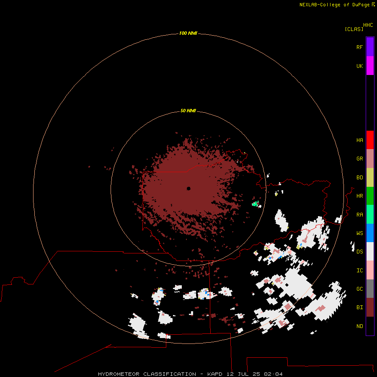Click the radar site center dot
The width and height of the screenshot is (377, 377).
188,188
